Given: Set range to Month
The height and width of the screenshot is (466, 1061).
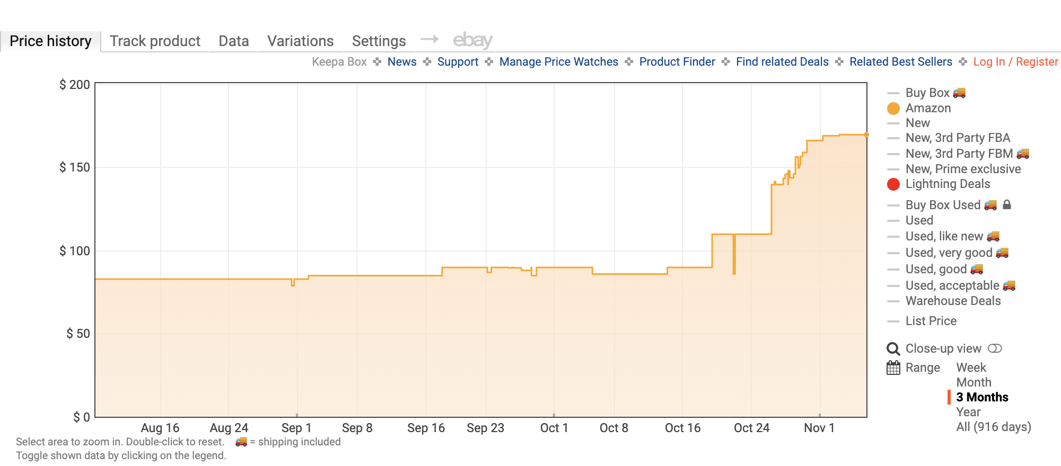Looking at the screenshot, I should tap(974, 382).
